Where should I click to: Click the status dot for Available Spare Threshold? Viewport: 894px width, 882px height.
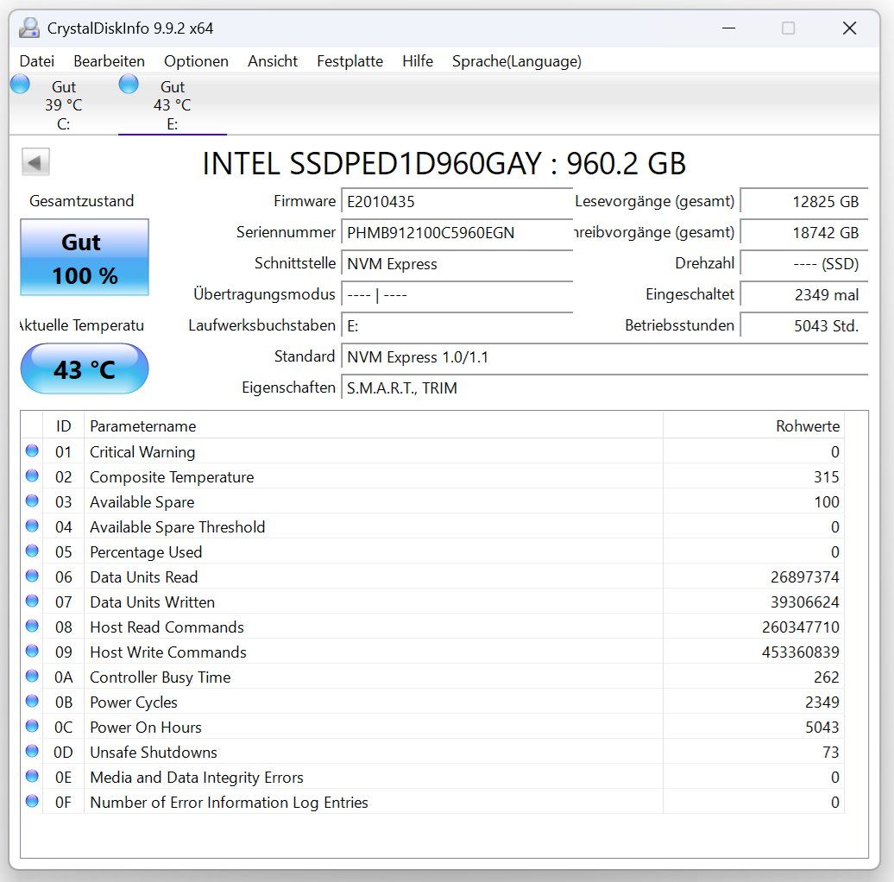(x=32, y=526)
